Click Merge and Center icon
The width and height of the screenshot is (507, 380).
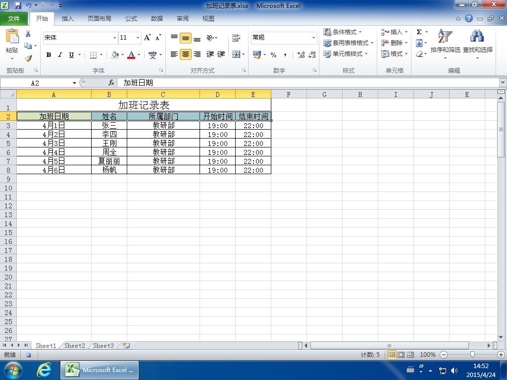coord(236,54)
